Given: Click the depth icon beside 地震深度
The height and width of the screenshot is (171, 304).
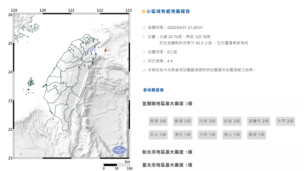Looking at the screenshot, I should tap(144, 52).
